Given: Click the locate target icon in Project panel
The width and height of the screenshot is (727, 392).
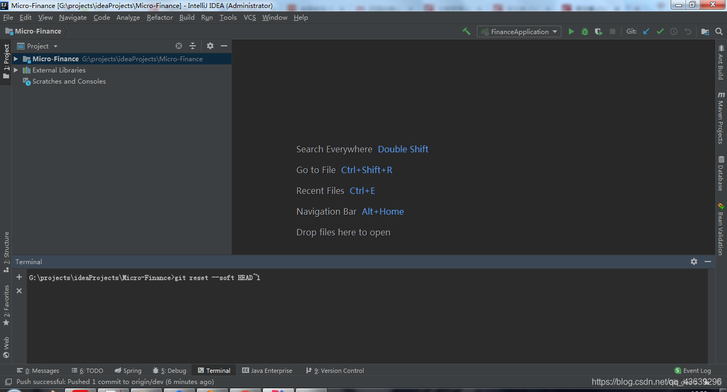Looking at the screenshot, I should tap(179, 46).
